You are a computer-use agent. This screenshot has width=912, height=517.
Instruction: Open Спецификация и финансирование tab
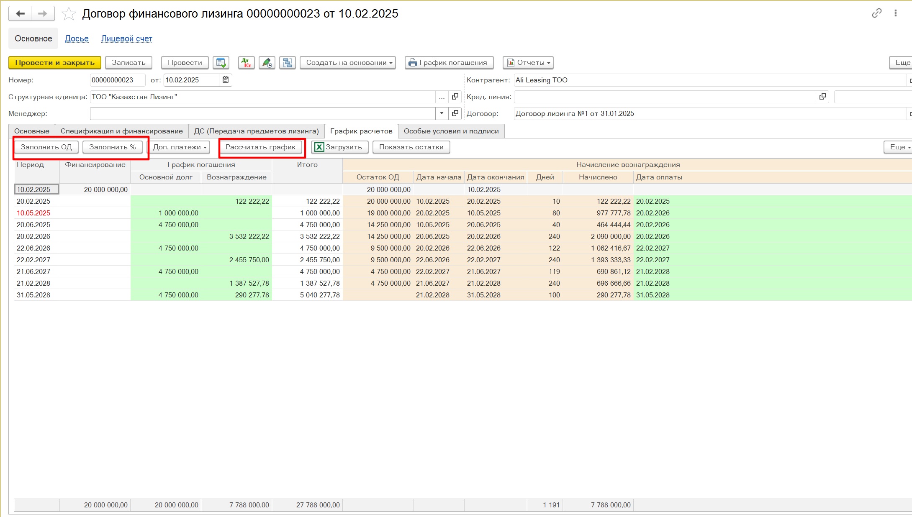tap(122, 131)
